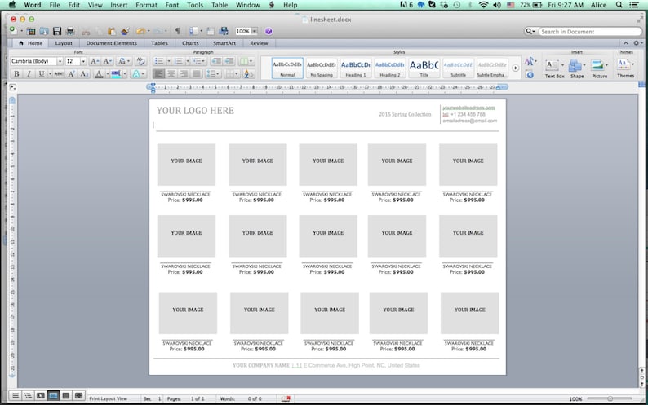
Task: Apply the No Spacing style
Action: pyautogui.click(x=321, y=68)
